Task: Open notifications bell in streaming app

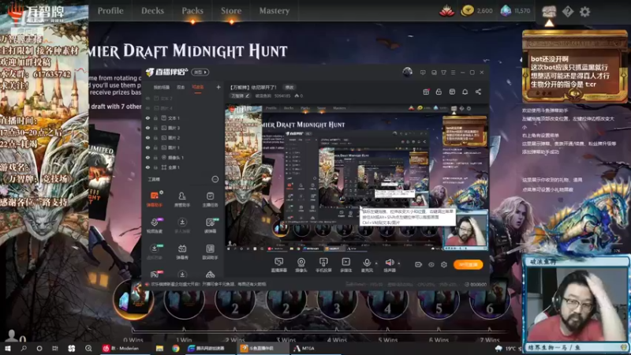Action: (x=465, y=92)
